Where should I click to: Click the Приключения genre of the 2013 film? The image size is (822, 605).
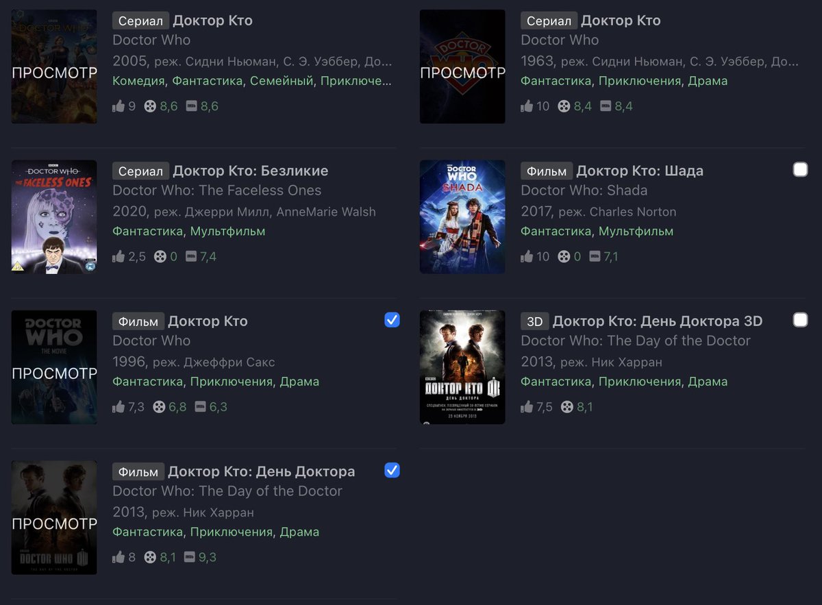coord(232,532)
